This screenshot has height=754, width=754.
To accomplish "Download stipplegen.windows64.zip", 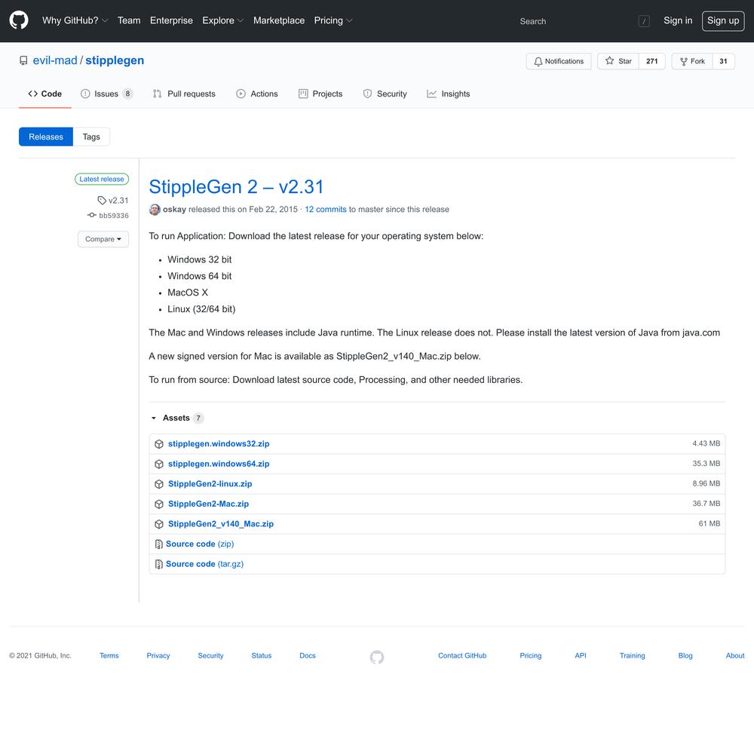I will pyautogui.click(x=219, y=464).
